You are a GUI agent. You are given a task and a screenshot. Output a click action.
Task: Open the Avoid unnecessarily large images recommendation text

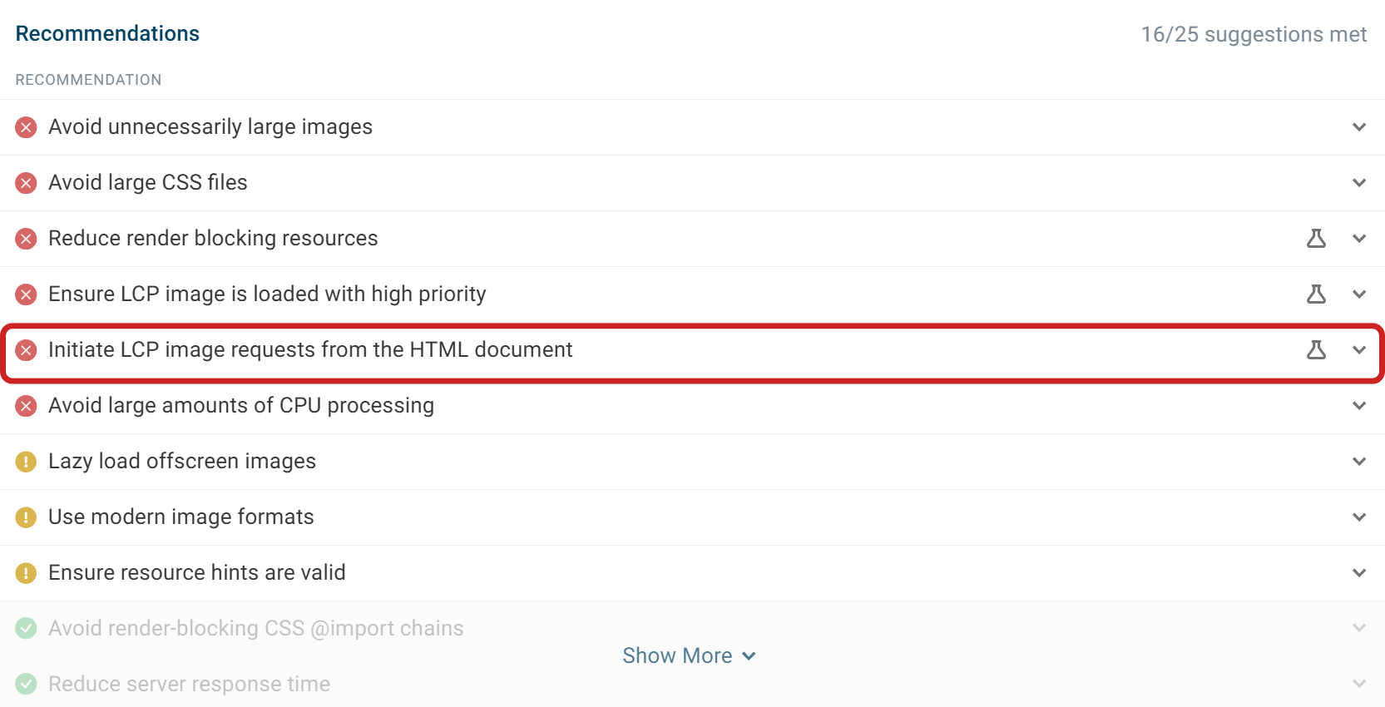coord(210,126)
